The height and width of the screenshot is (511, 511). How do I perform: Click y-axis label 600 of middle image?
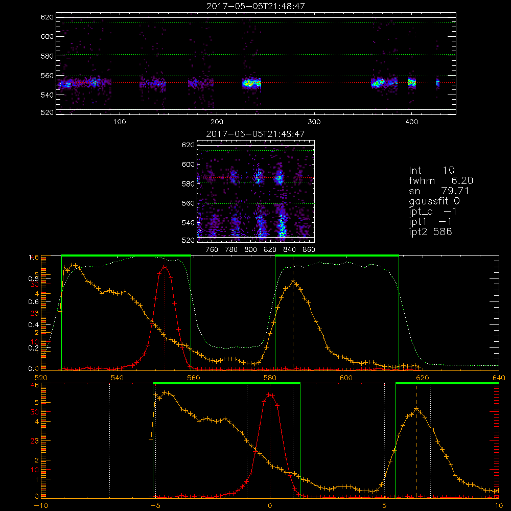click(x=188, y=165)
